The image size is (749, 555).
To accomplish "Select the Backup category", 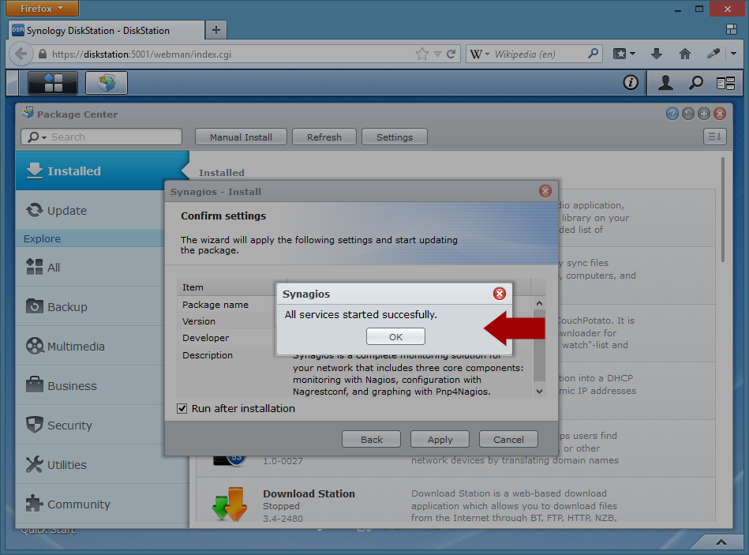I will pyautogui.click(x=90, y=306).
